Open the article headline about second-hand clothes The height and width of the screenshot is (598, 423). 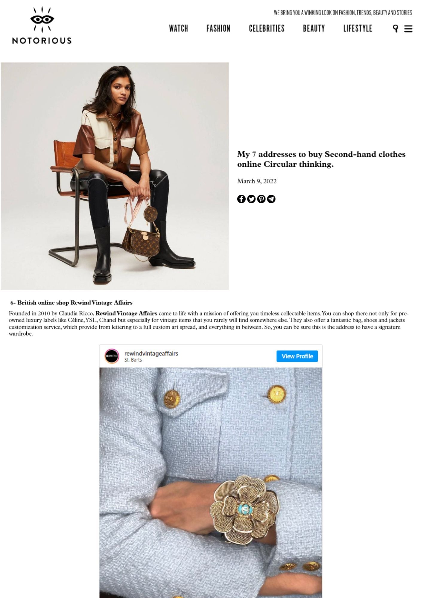(x=321, y=159)
